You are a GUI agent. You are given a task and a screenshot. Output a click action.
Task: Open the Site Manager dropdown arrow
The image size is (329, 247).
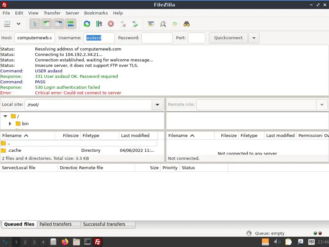point(18,24)
